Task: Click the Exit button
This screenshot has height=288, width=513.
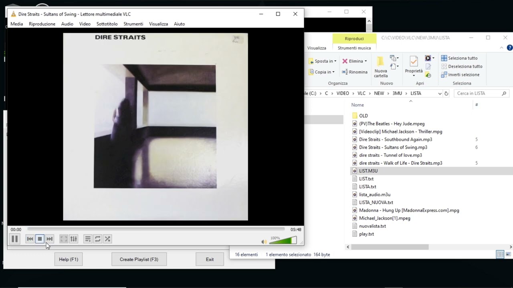Action: pyautogui.click(x=210, y=259)
